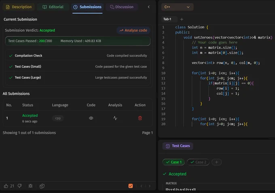Click line number 12 in editor gutter
The image size is (275, 193).
(x=163, y=83)
